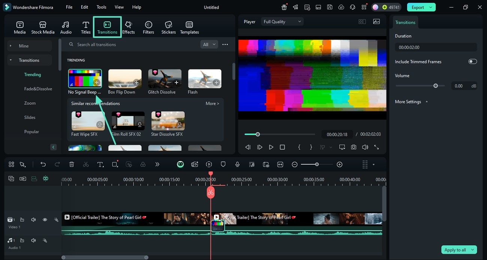Viewport: 487px width, 260px height.
Task: Open the Full Quality dropdown
Action: pos(282,22)
